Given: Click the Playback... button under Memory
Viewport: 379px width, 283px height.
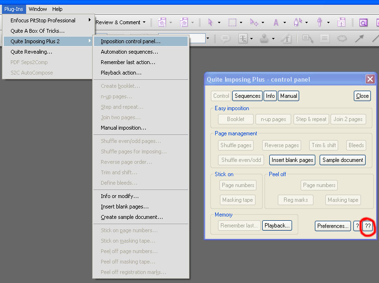Looking at the screenshot, I should tap(277, 226).
